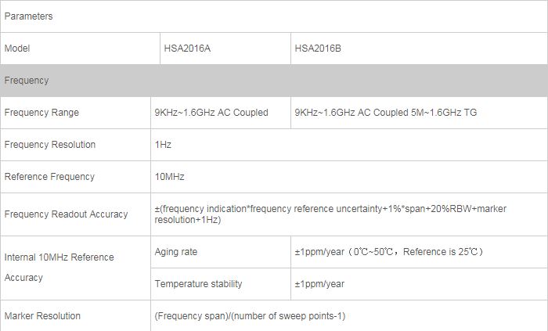Select the Frequency span sweep points formula

[x=250, y=316]
